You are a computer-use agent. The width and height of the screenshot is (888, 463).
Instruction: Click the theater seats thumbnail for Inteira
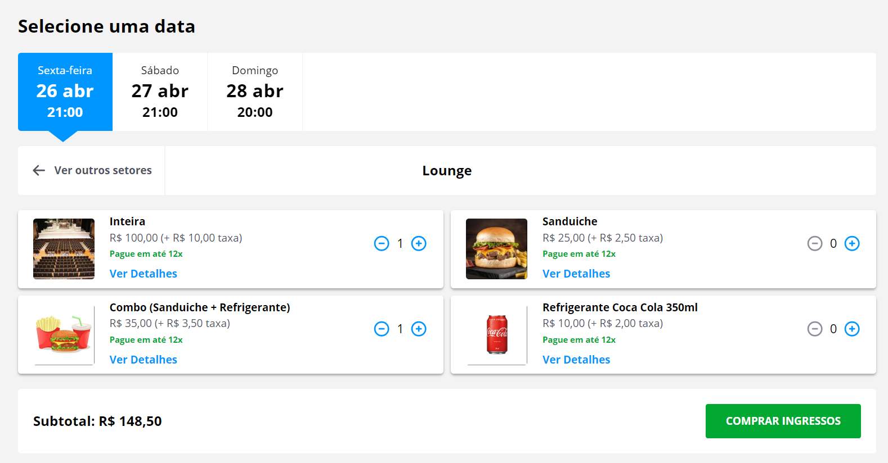64,249
